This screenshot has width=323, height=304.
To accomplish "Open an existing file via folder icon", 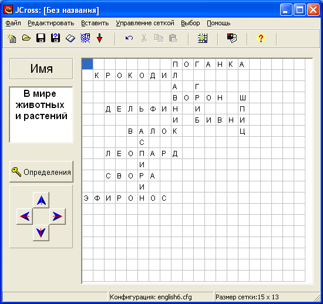I will click(x=26, y=38).
